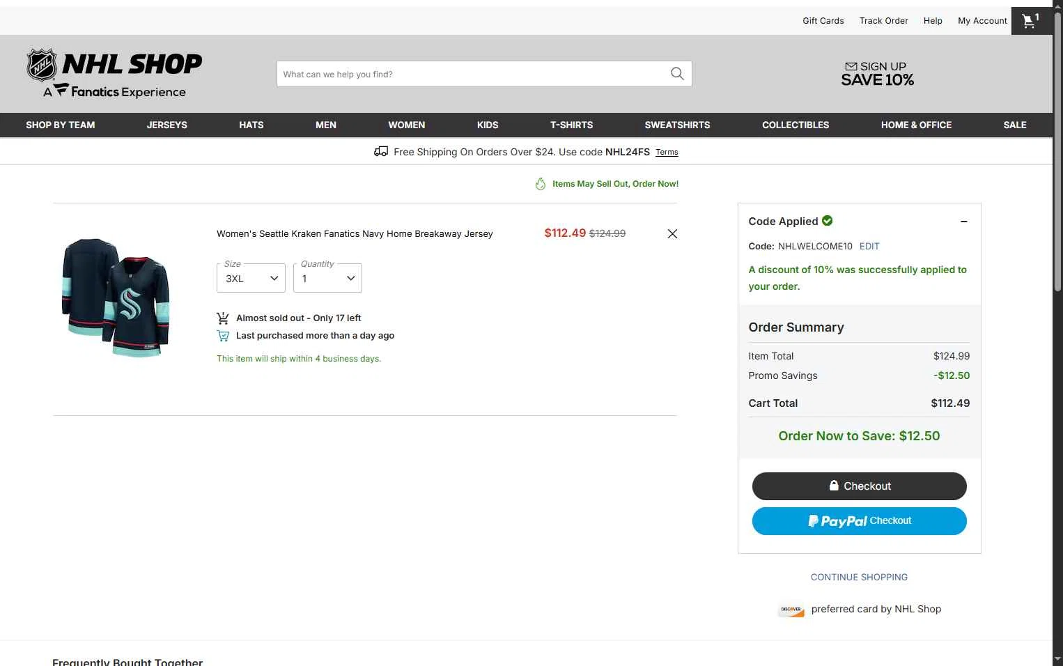1063x666 pixels.
Task: Open the Size 3XL dropdown
Action: tap(251, 278)
